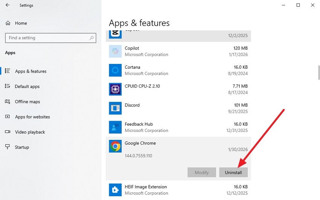320x200 pixels.
Task: Uninstall Google Chrome
Action: [x=233, y=172]
